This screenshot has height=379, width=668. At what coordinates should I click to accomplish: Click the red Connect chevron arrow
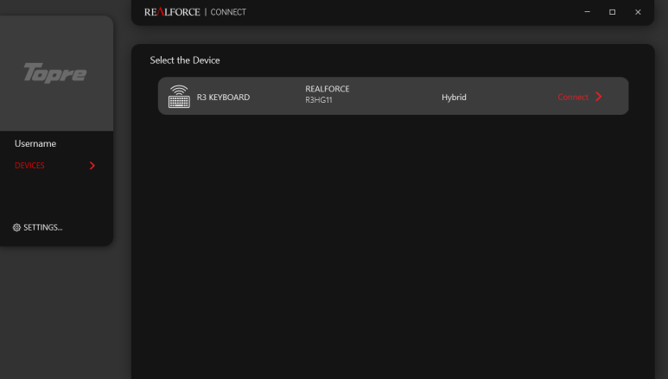[x=599, y=97]
